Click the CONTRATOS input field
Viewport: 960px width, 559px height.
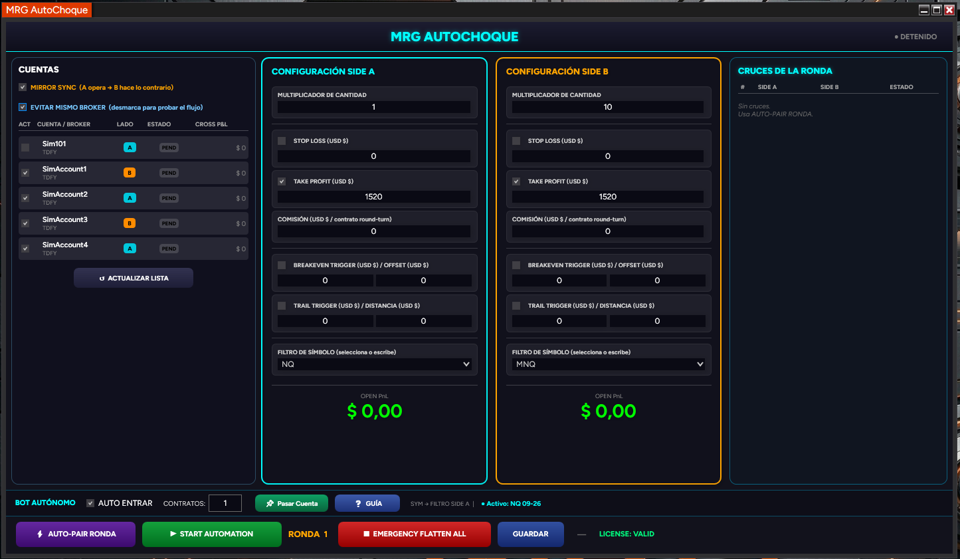[225, 503]
